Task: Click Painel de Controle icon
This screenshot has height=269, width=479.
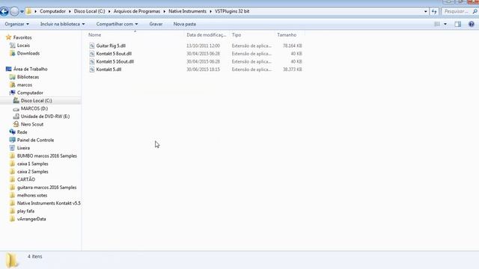Action: pyautogui.click(x=12, y=140)
